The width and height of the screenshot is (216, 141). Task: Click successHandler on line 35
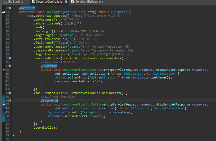tap(48, 58)
